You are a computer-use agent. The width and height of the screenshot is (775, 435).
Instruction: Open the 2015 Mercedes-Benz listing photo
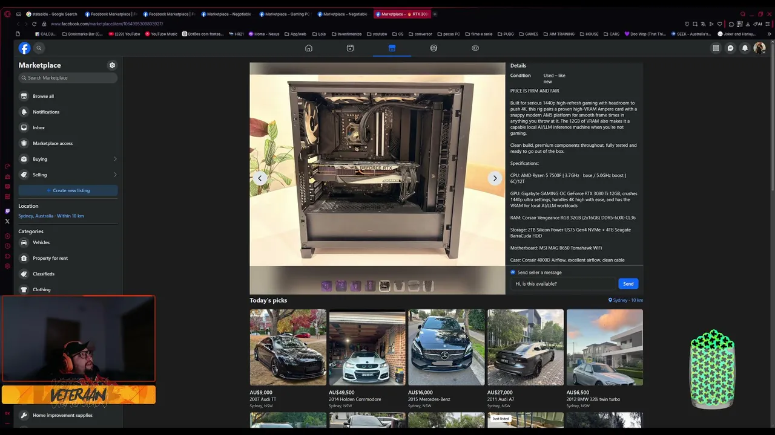click(x=446, y=347)
